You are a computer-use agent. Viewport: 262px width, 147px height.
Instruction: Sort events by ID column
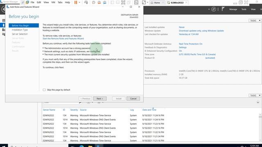pos(64,110)
